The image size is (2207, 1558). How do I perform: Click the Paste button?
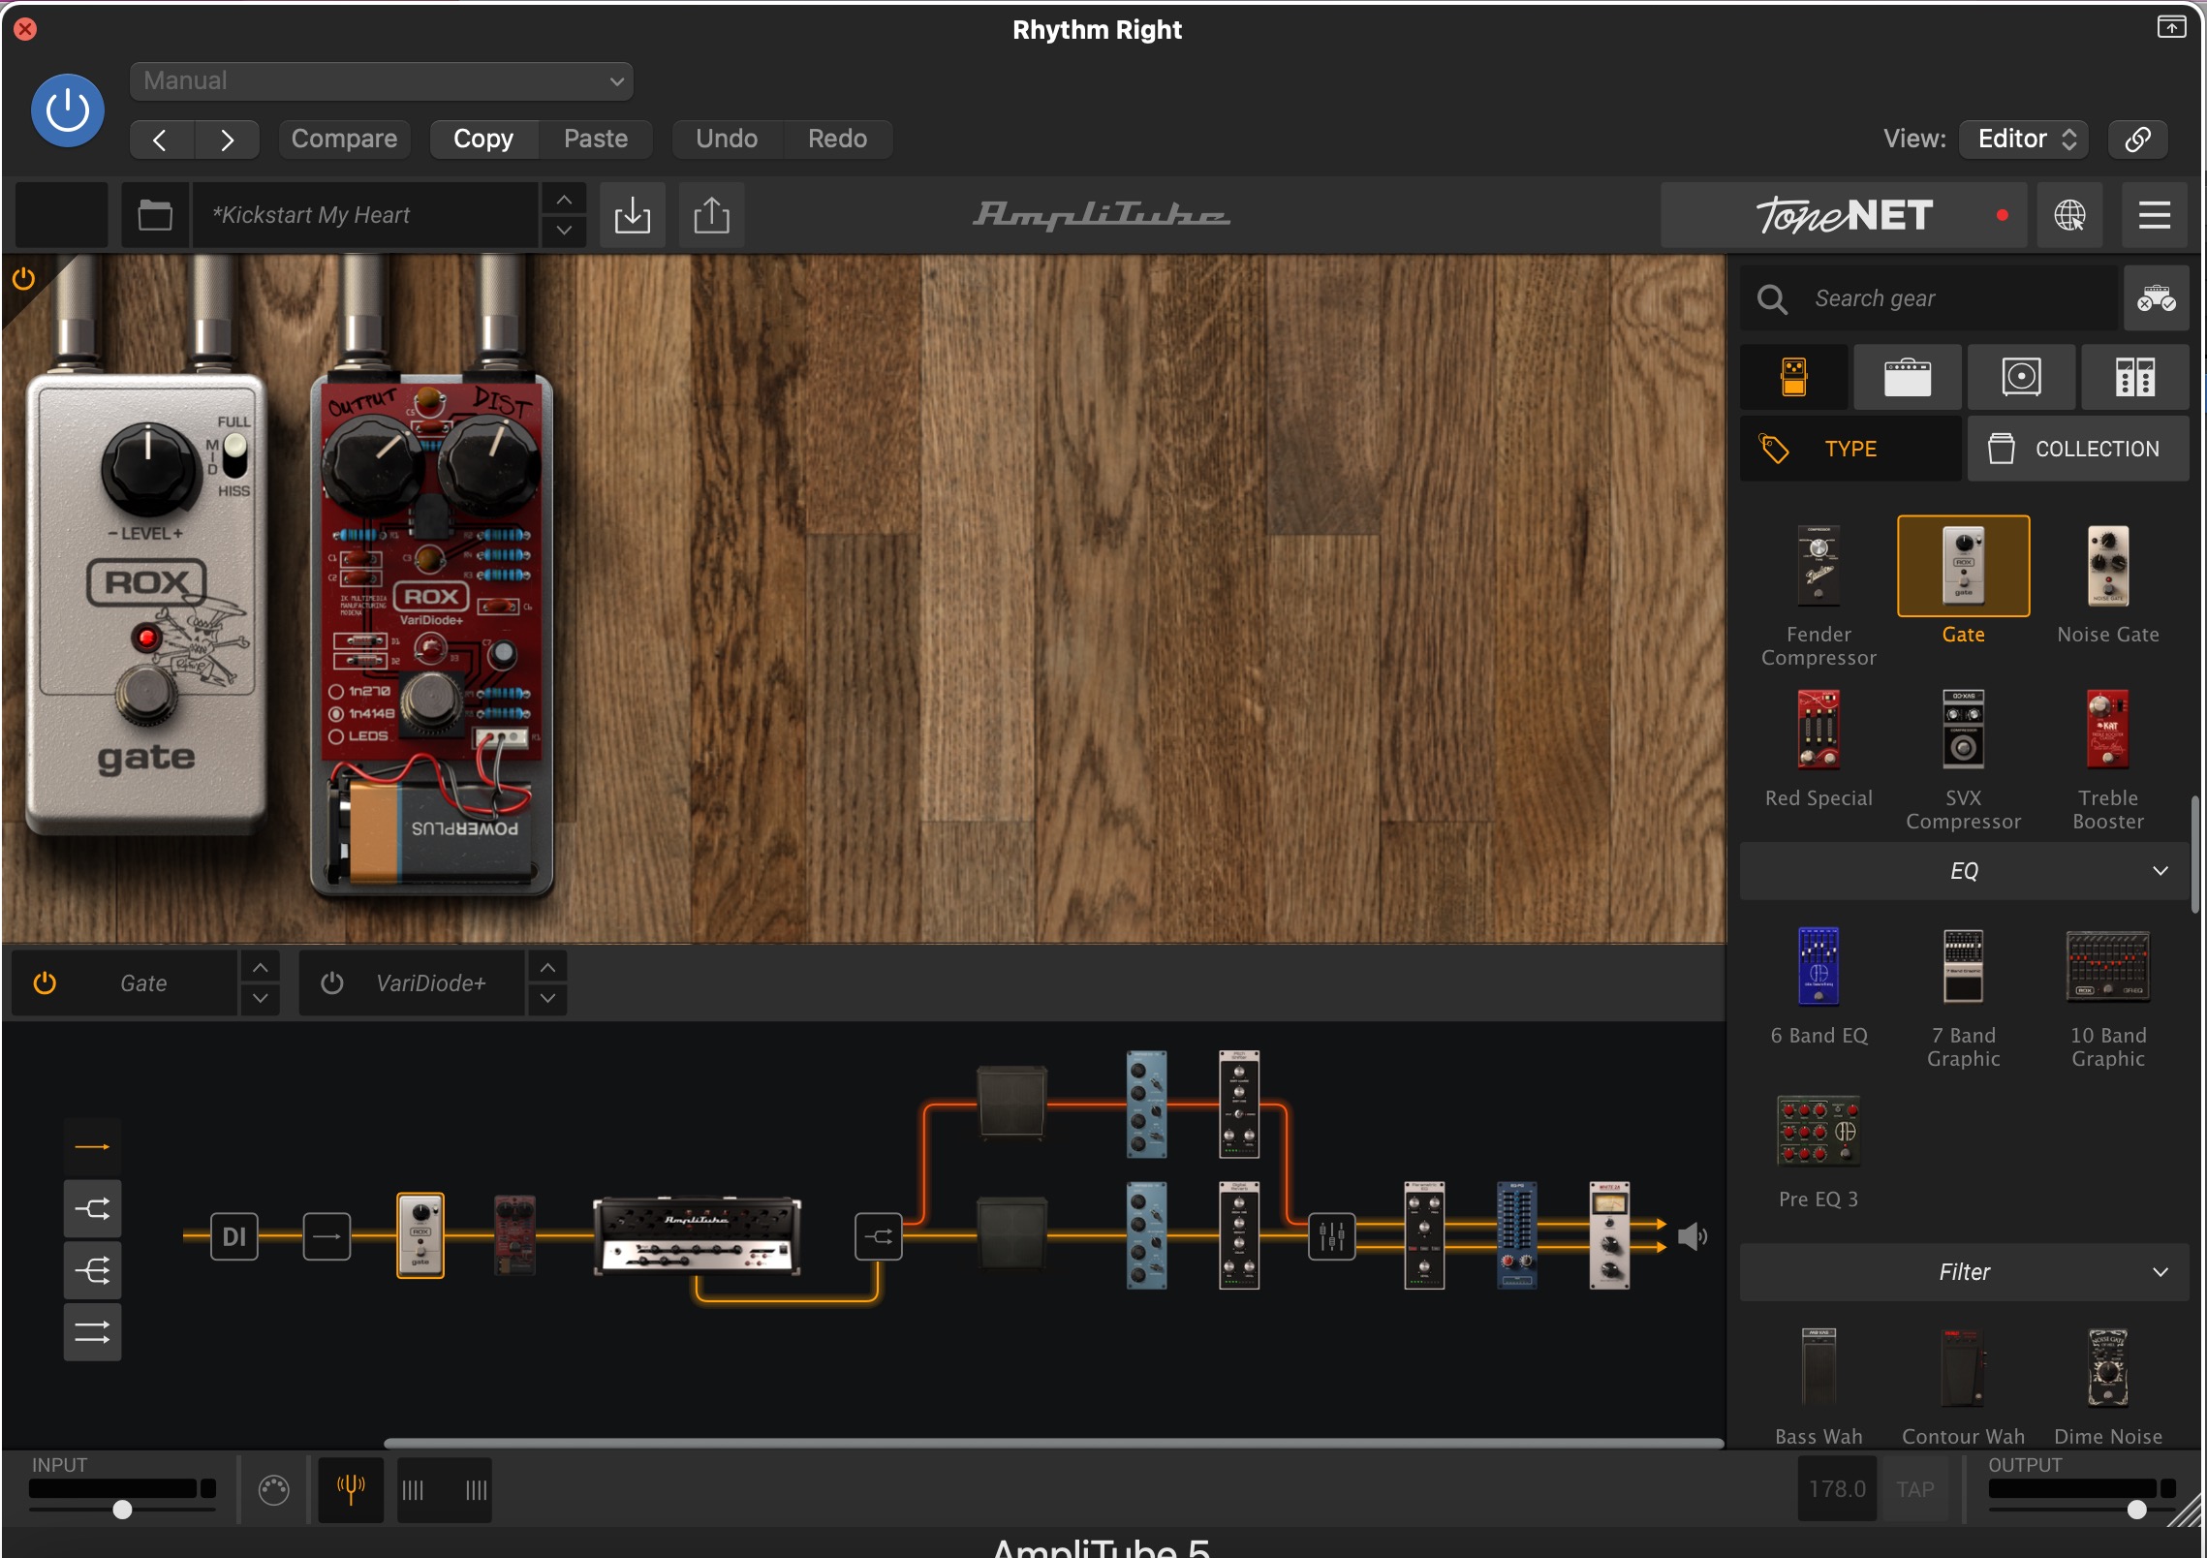[596, 140]
